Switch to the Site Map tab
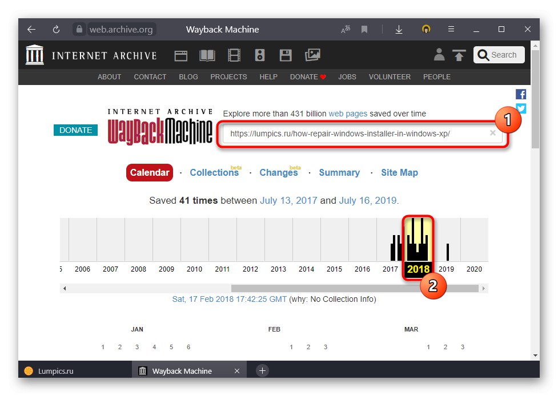Image resolution: width=558 pixels, height=396 pixels. click(399, 172)
